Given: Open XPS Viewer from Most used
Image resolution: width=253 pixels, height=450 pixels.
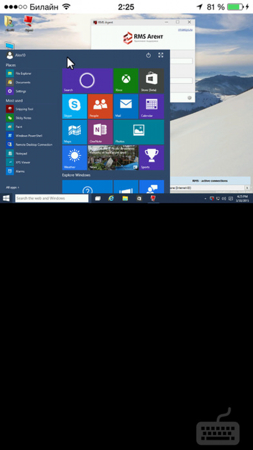Looking at the screenshot, I should click(18, 162).
